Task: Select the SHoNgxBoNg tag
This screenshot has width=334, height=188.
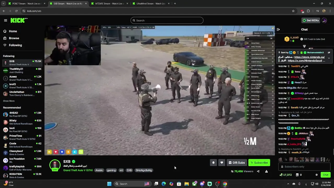Action: 144,170
